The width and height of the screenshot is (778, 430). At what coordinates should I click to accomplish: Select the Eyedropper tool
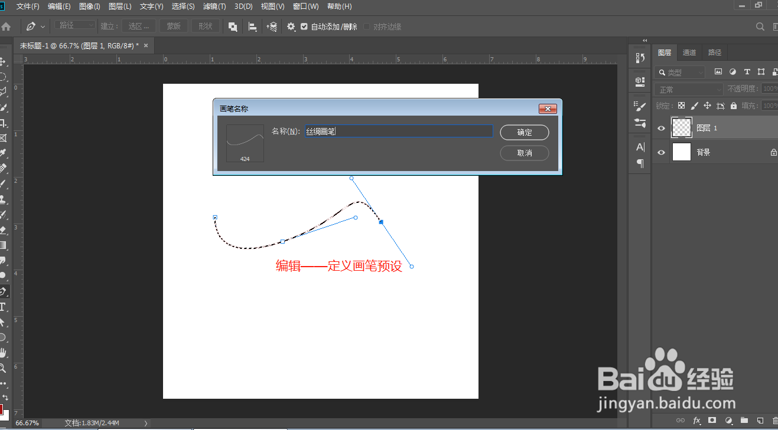pyautogui.click(x=3, y=153)
